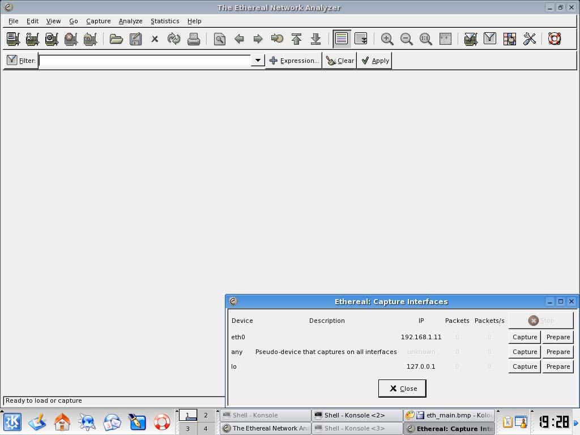Image resolution: width=580 pixels, height=435 pixels.
Task: Click the reload capture file icon
Action: (174, 39)
